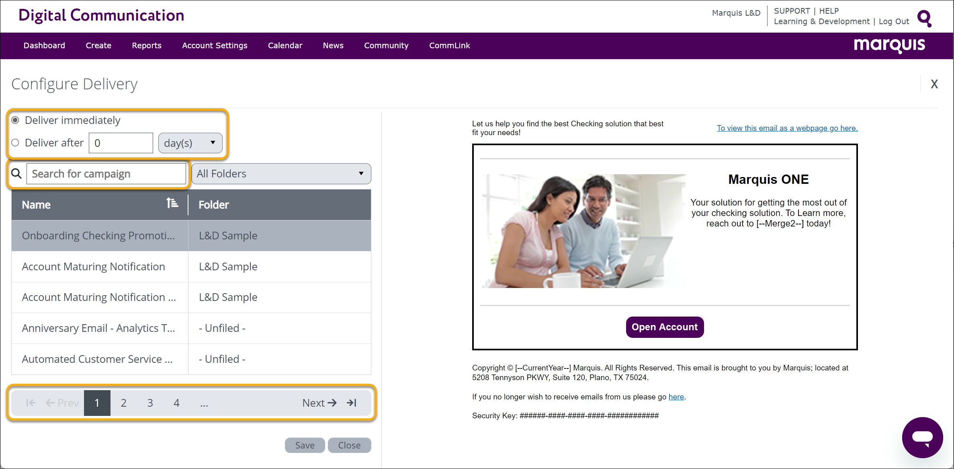
Task: Click the Save button
Action: coord(305,445)
